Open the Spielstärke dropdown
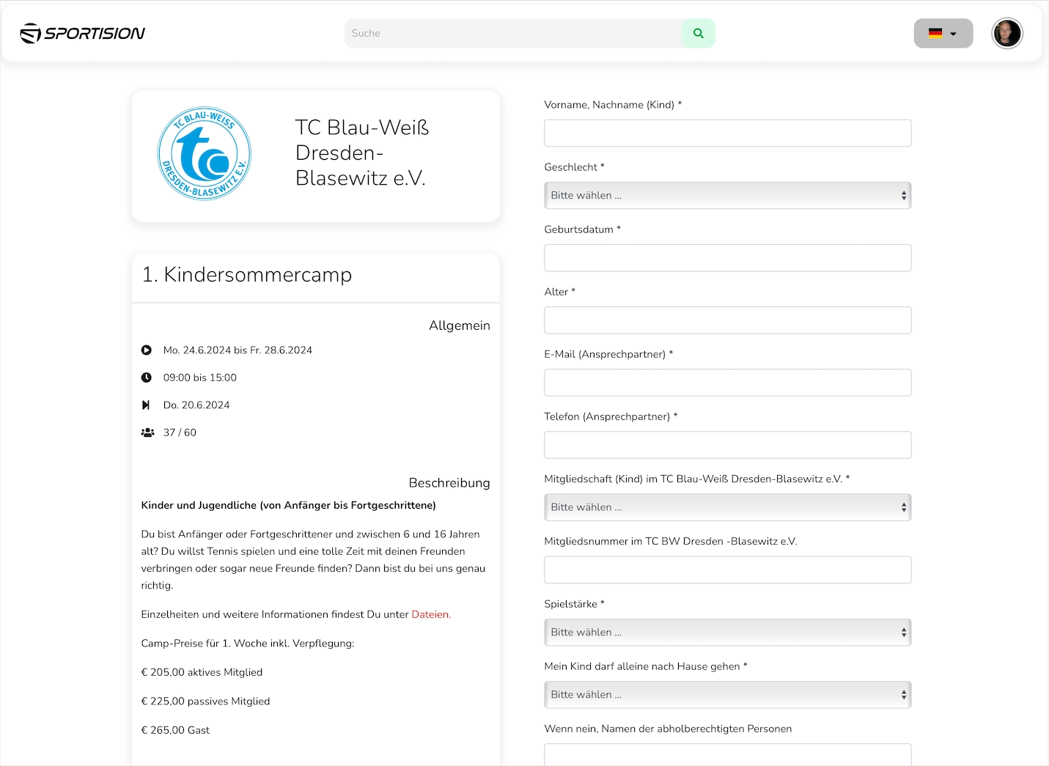 (x=727, y=633)
